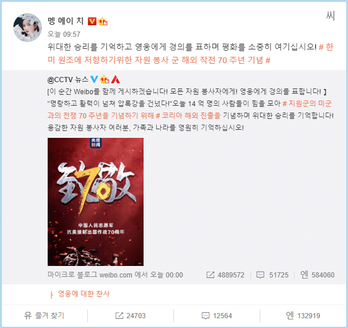Screen dimensions: 348x328
Task: Enlarge the red 70th anniversary poster image
Action: point(95,202)
